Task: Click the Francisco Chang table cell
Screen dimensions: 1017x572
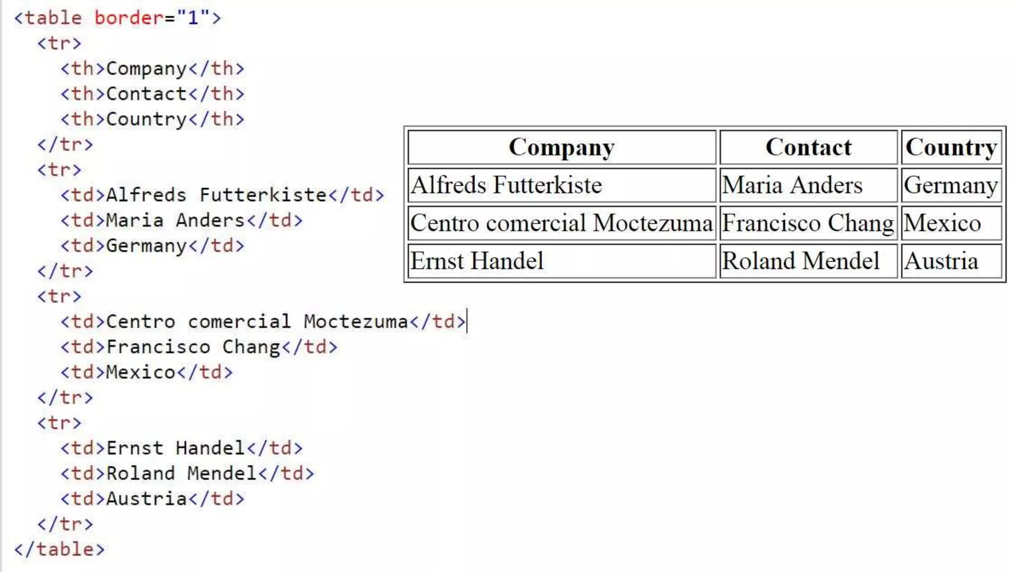Action: pyautogui.click(x=808, y=223)
